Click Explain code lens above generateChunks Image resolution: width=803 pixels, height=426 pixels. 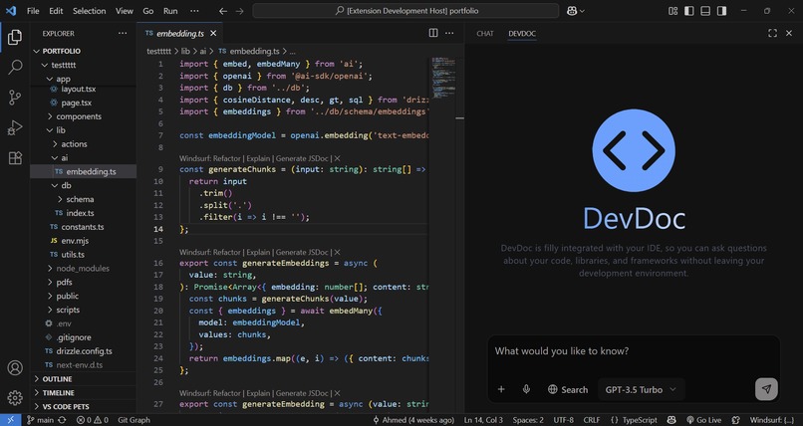(x=259, y=158)
